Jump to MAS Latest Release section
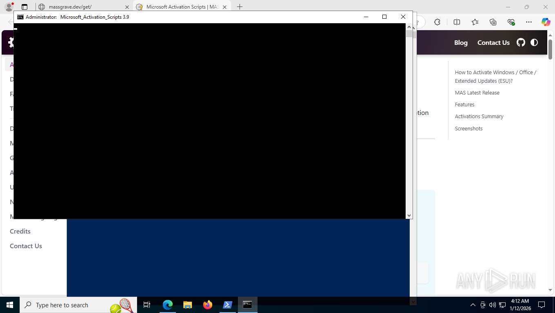Screen dimensions: 555x313 click(x=477, y=93)
